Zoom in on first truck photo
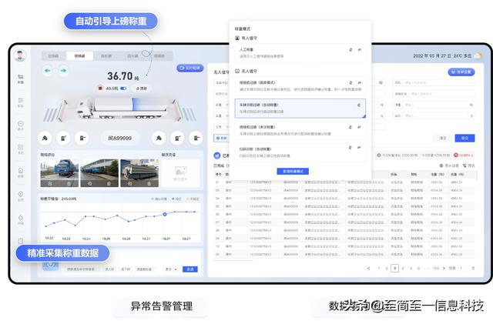 coord(50,183)
